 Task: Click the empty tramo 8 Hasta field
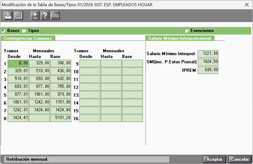[x=39, y=118]
